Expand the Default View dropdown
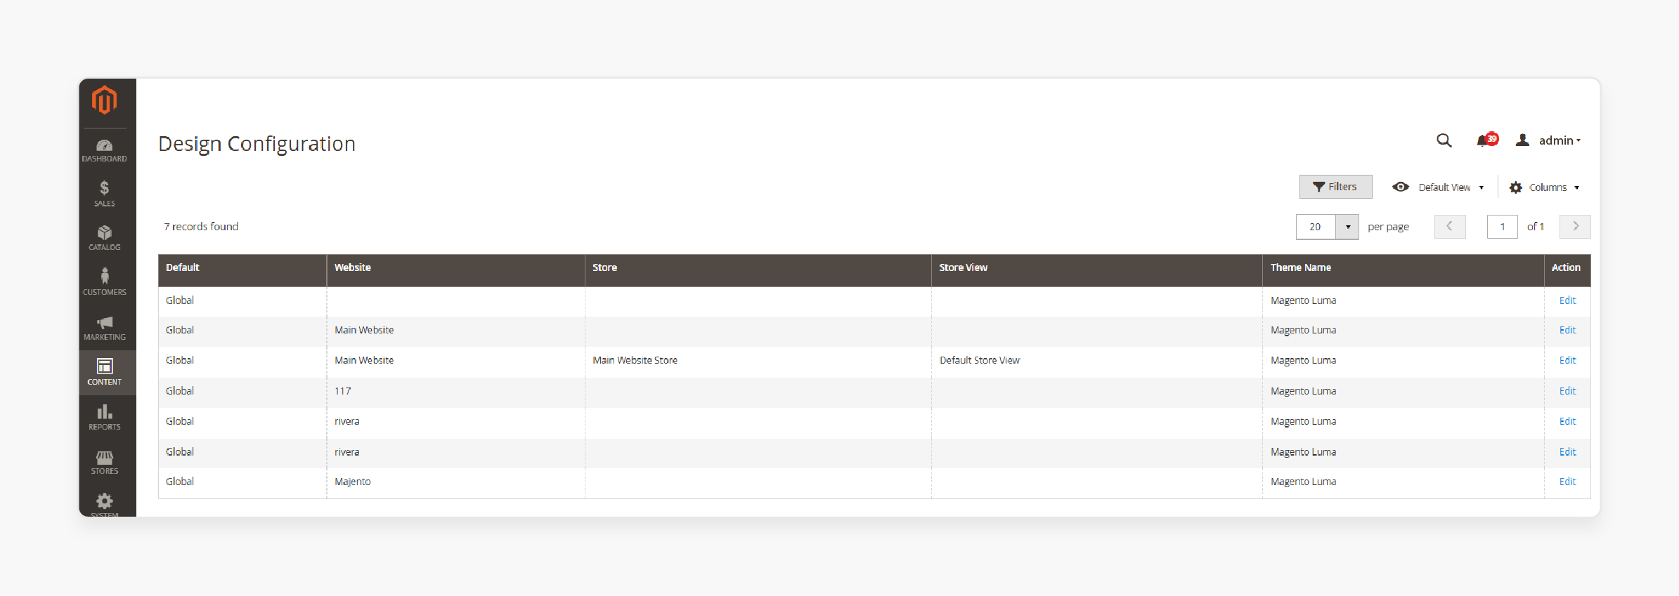 [1439, 187]
